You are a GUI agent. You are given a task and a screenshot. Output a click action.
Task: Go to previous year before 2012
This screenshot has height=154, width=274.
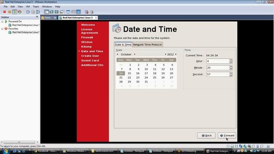pos(165,54)
